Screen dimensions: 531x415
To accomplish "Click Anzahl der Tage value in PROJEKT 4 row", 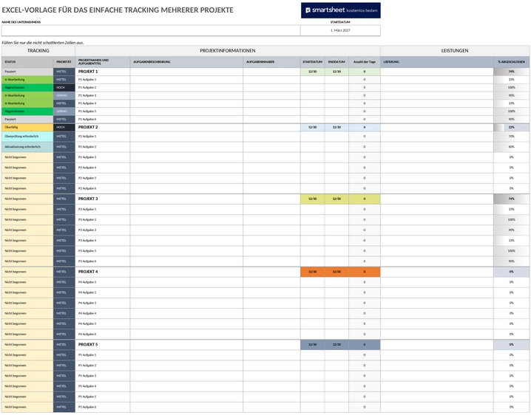I will tap(365, 272).
